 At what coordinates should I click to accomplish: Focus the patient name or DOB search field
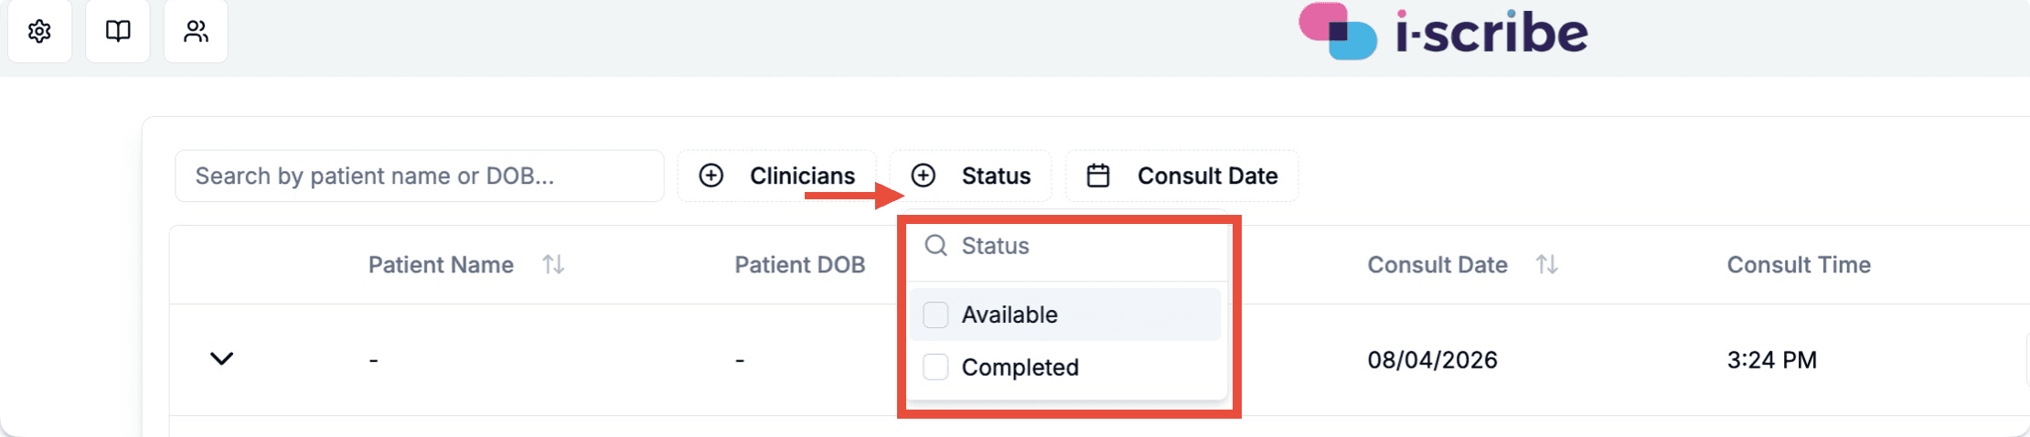(x=420, y=176)
